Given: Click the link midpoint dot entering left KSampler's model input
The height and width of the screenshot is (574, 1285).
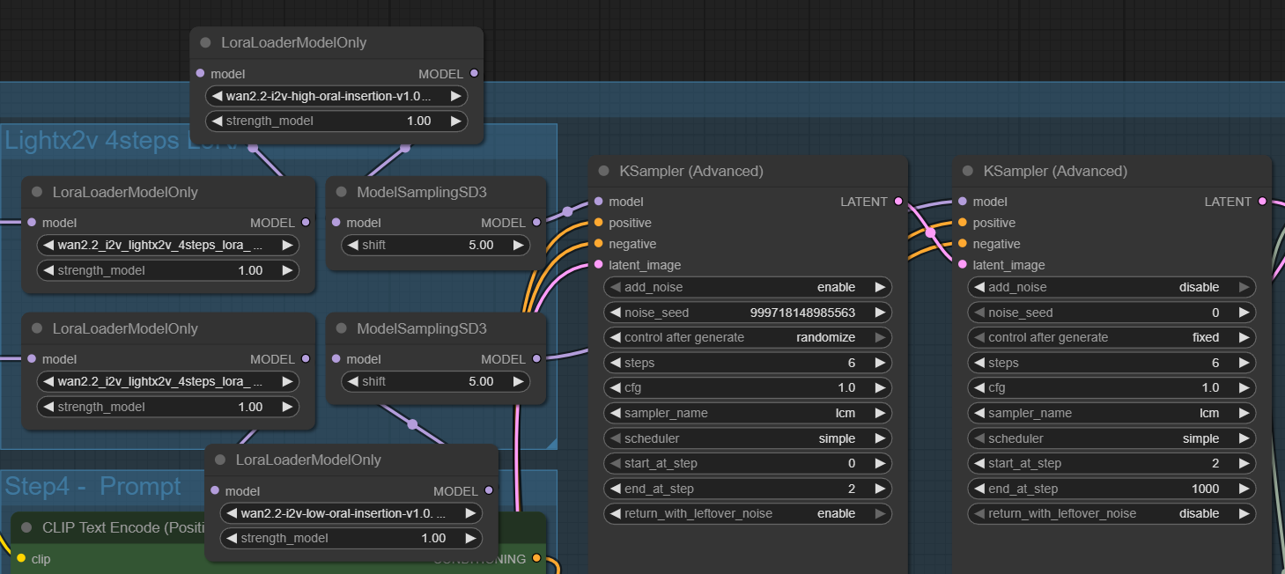Looking at the screenshot, I should tap(568, 211).
